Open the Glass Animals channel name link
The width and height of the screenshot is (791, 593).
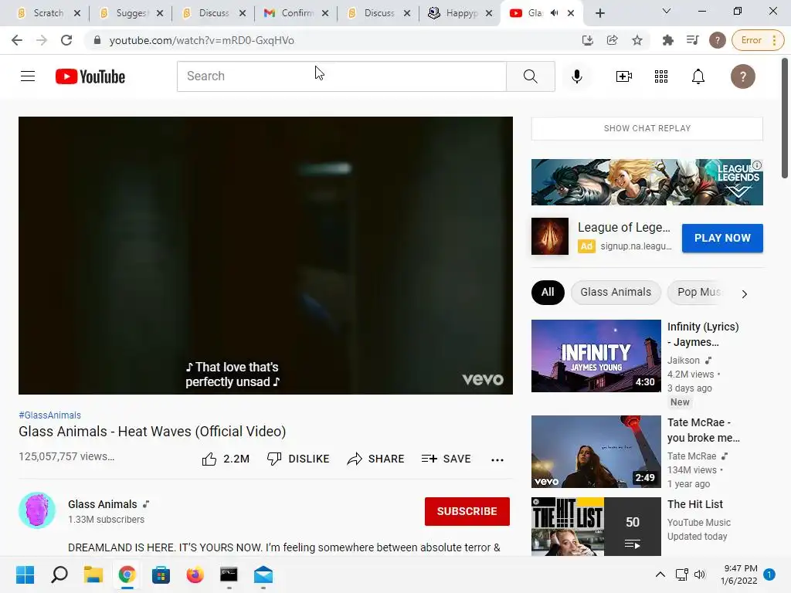(x=103, y=504)
